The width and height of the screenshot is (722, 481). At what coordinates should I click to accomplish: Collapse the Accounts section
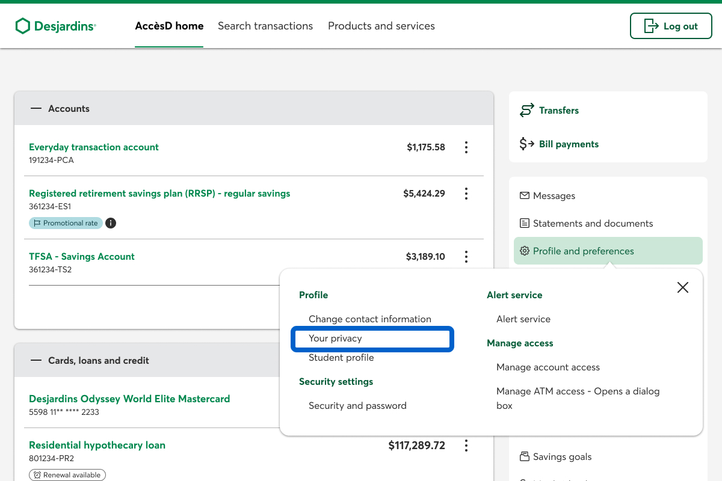pyautogui.click(x=36, y=109)
